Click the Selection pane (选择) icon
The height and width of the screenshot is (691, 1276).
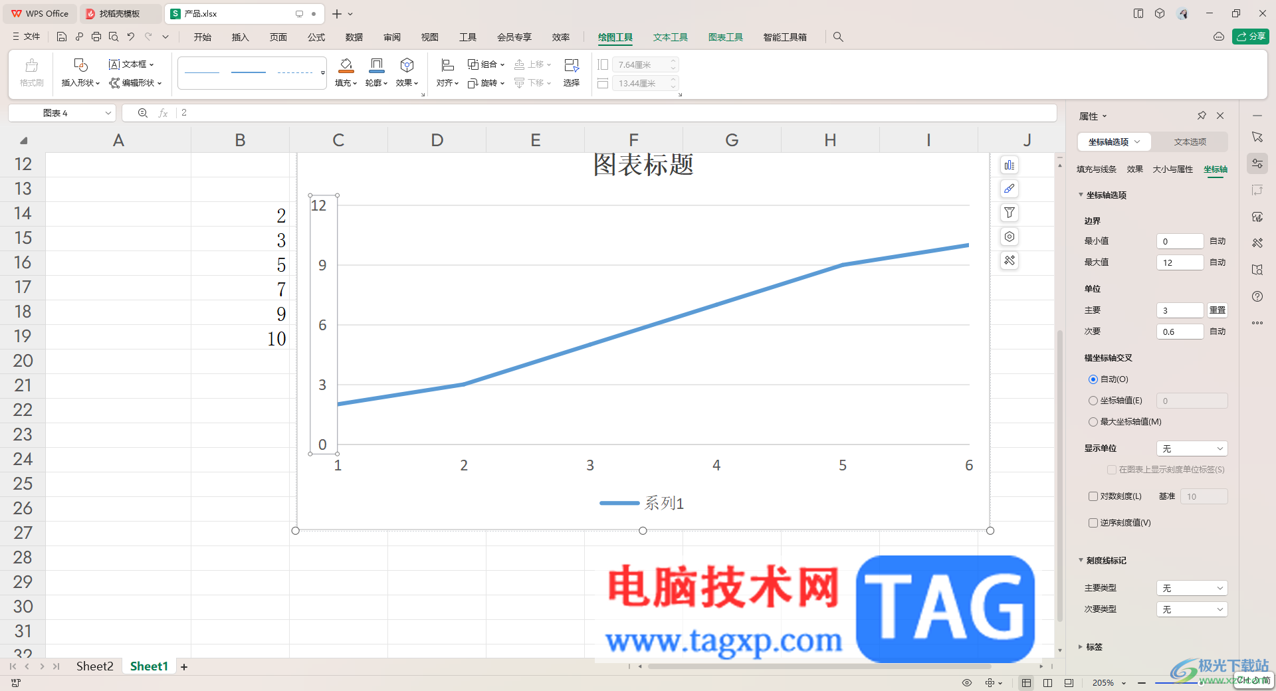point(572,65)
